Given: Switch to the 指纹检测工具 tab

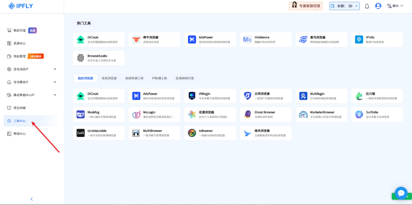Looking at the screenshot, I should 134,78.
